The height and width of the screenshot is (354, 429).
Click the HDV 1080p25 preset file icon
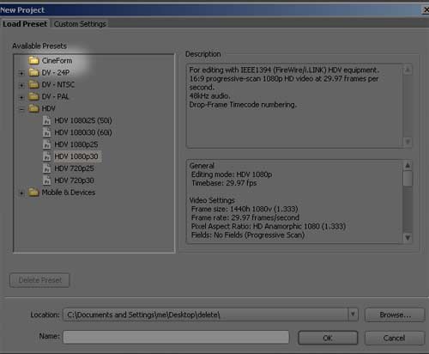[46, 144]
